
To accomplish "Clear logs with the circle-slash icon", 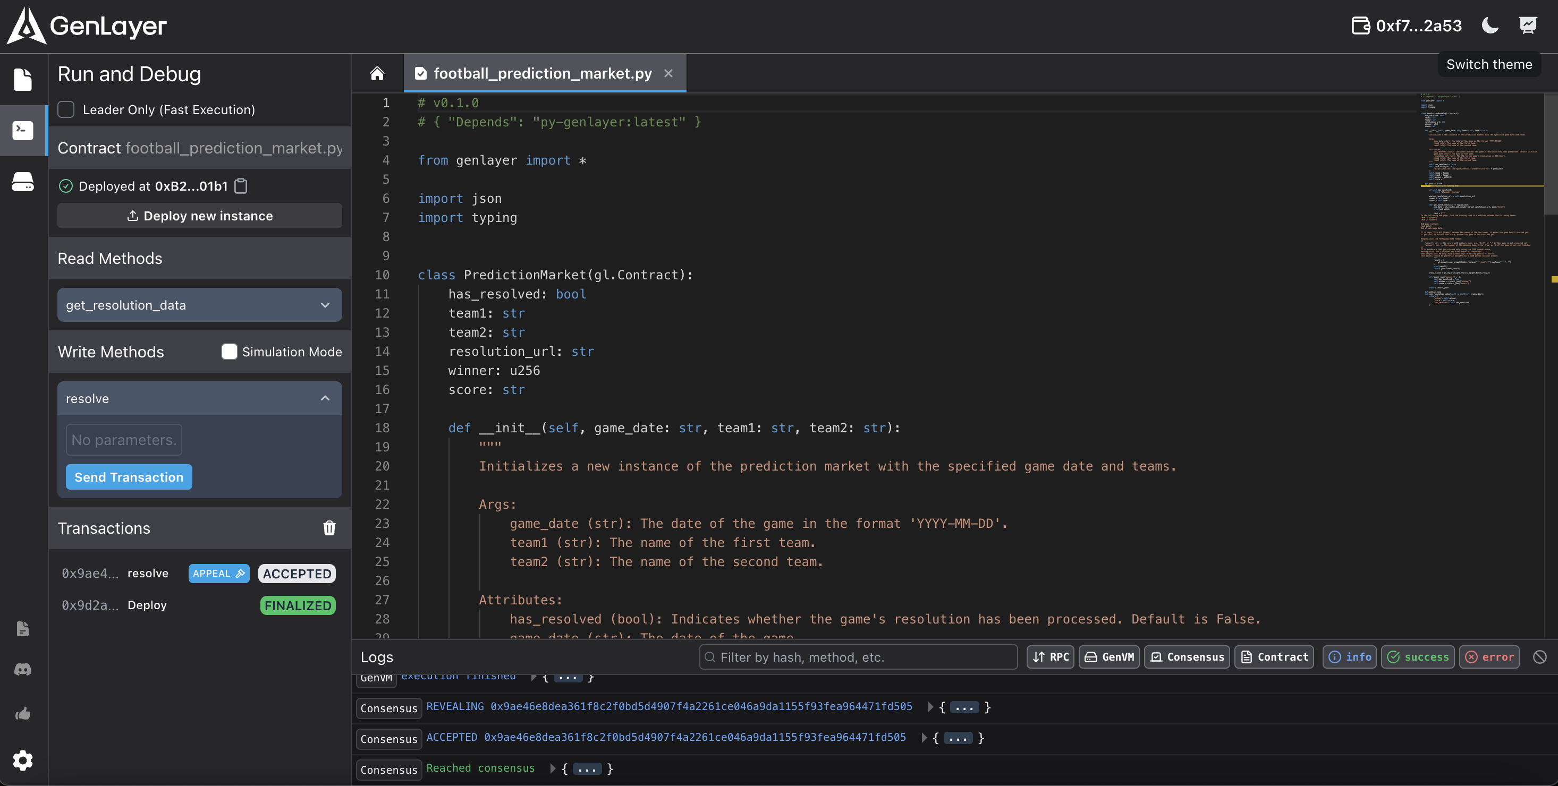I will (1539, 656).
